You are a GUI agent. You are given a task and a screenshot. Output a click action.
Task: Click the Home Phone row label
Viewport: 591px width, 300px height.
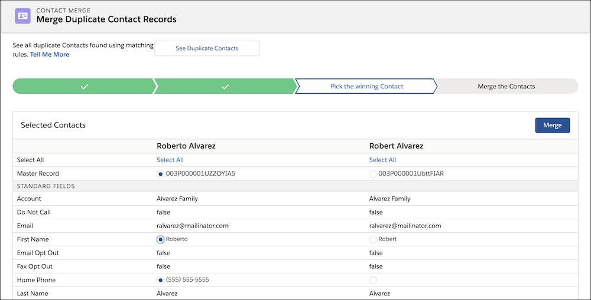coord(36,280)
